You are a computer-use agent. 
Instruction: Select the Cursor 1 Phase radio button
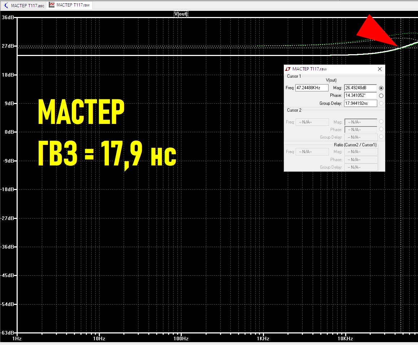tap(381, 96)
